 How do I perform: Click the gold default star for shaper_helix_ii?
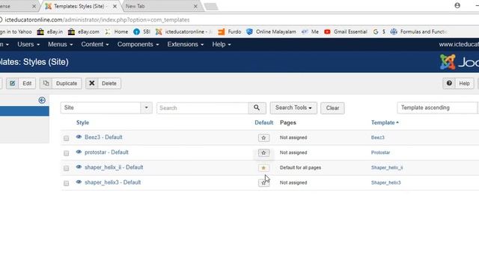click(263, 167)
